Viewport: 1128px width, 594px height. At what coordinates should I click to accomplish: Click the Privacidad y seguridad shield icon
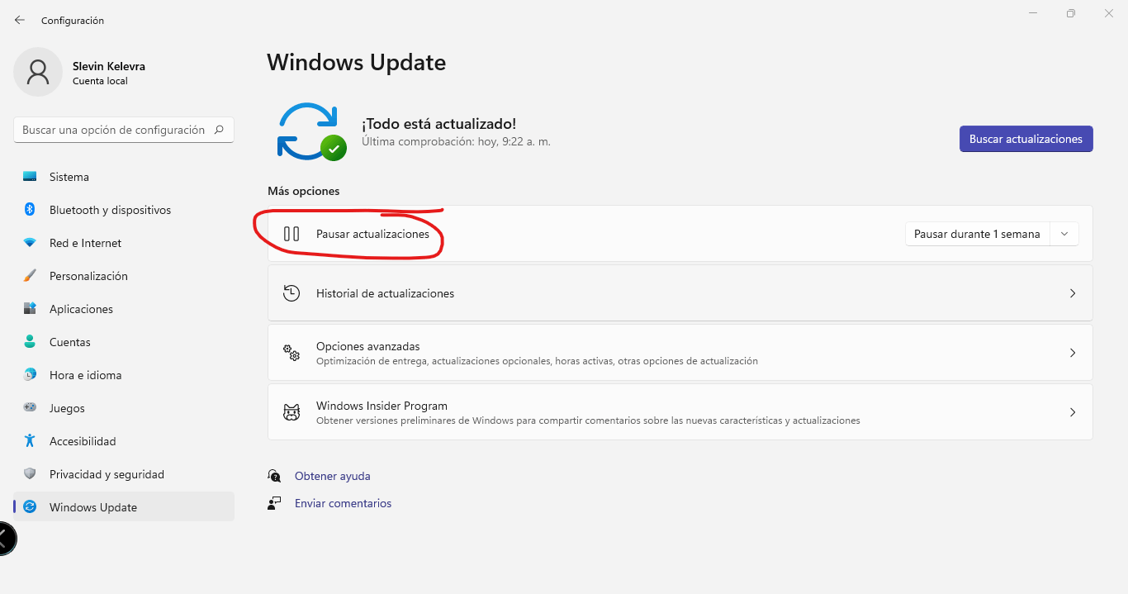point(30,474)
